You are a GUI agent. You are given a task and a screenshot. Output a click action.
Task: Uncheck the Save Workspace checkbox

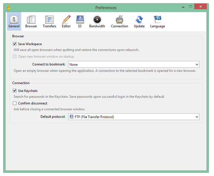(15, 44)
